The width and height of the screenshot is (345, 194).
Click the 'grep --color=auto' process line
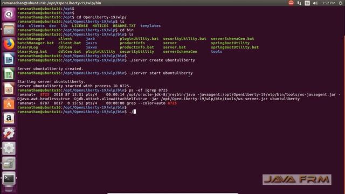point(97,103)
